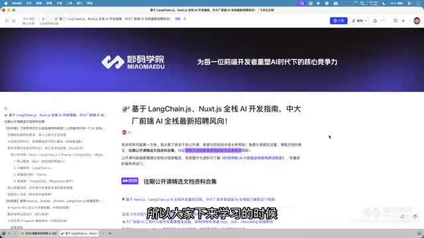Open the 窗口 menu in menu bar
Viewport: 424px width, 238px height.
click(79, 3)
